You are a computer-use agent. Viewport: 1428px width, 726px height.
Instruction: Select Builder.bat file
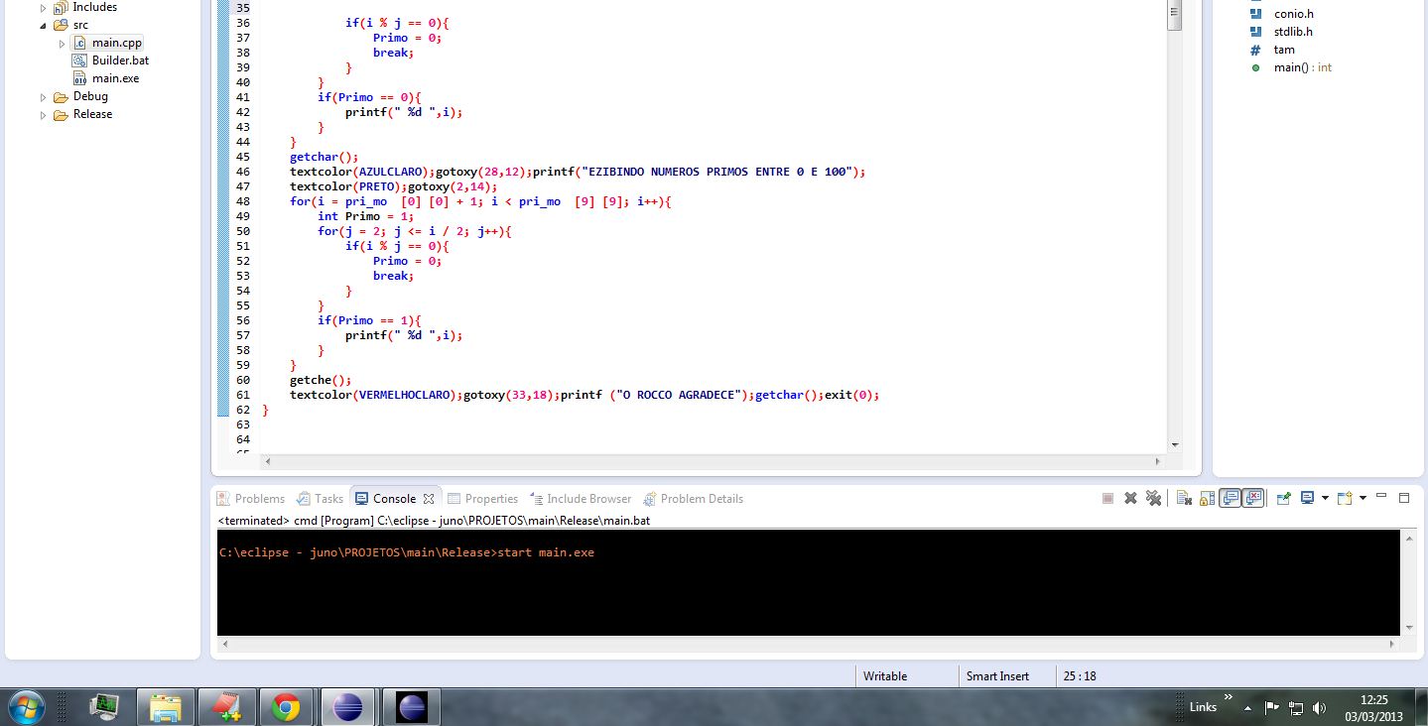pyautogui.click(x=120, y=60)
